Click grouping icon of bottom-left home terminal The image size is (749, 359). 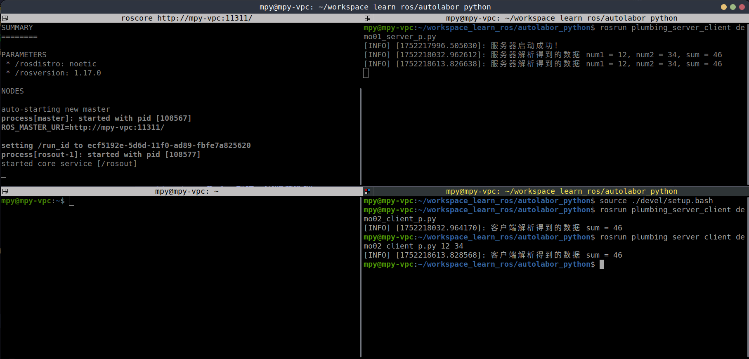point(5,191)
